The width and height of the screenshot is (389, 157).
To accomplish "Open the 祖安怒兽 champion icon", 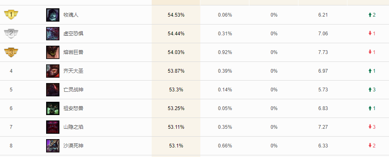I will pos(53,108).
